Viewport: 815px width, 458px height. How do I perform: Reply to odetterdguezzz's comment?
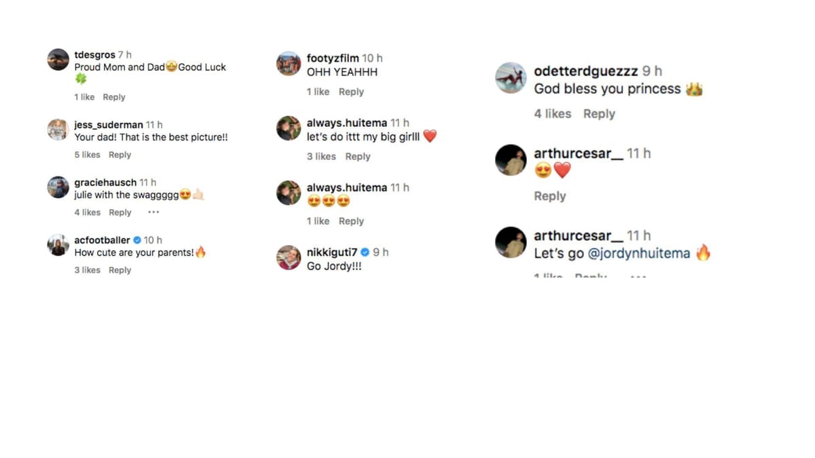[x=599, y=114]
